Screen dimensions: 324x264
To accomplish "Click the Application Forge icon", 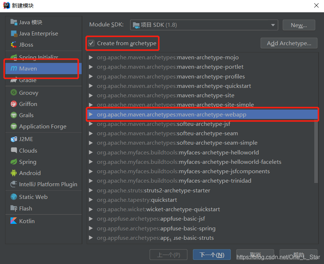I will coord(14,126).
